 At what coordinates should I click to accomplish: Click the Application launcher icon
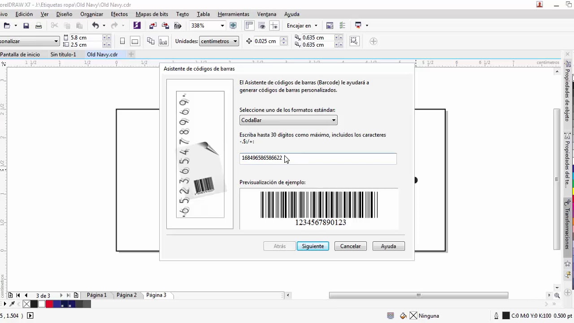coord(358,26)
